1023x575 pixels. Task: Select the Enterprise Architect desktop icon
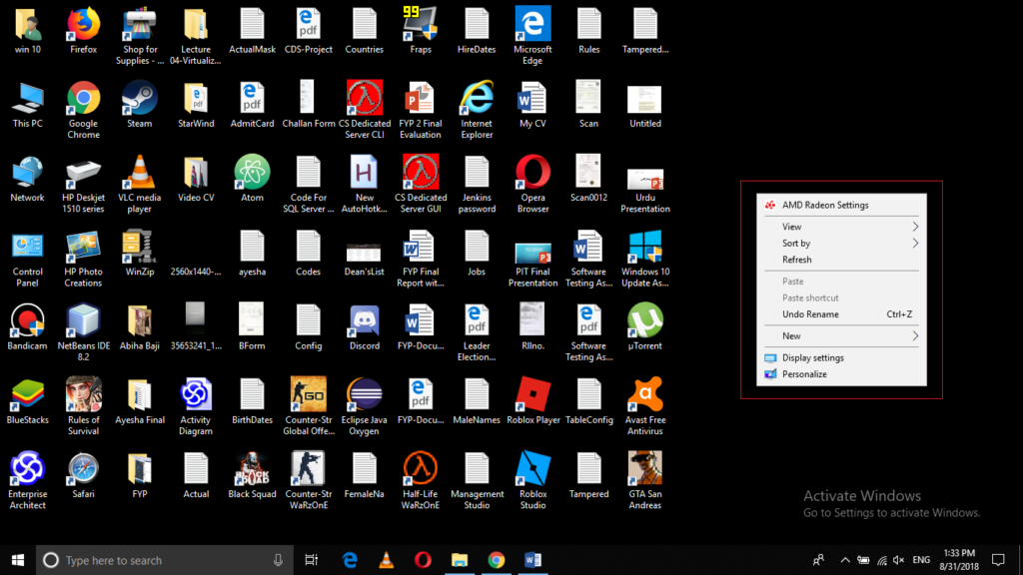pos(27,480)
